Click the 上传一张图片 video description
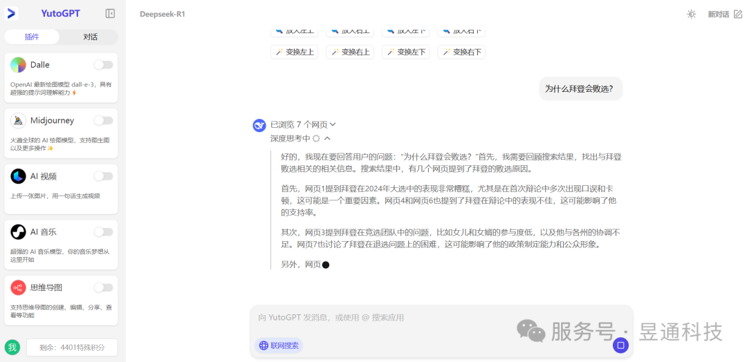747x362 pixels. pyautogui.click(x=55, y=196)
